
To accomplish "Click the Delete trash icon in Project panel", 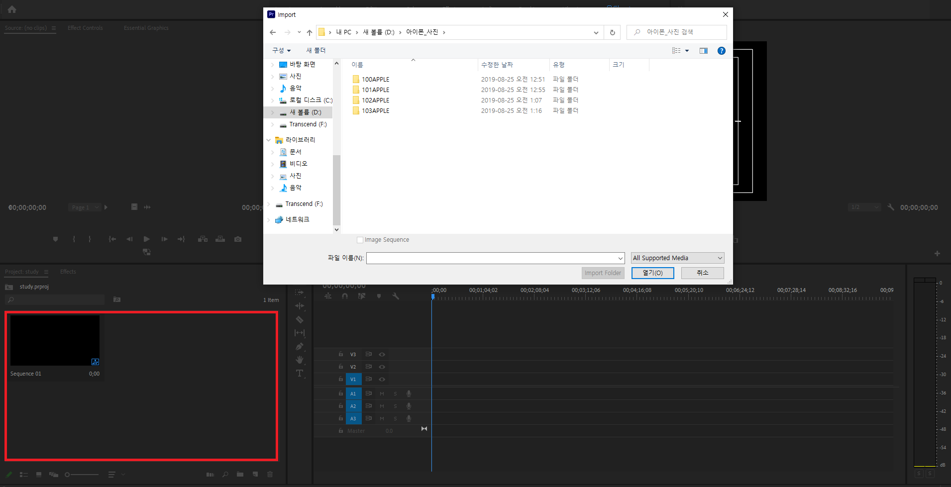I will point(270,475).
